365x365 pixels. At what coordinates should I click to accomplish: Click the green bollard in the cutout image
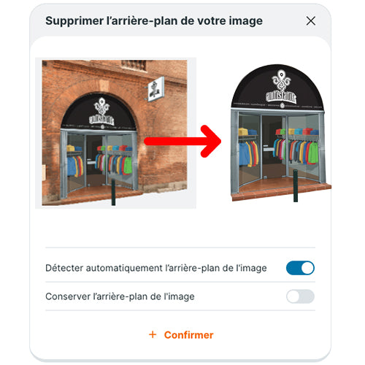[296, 185]
